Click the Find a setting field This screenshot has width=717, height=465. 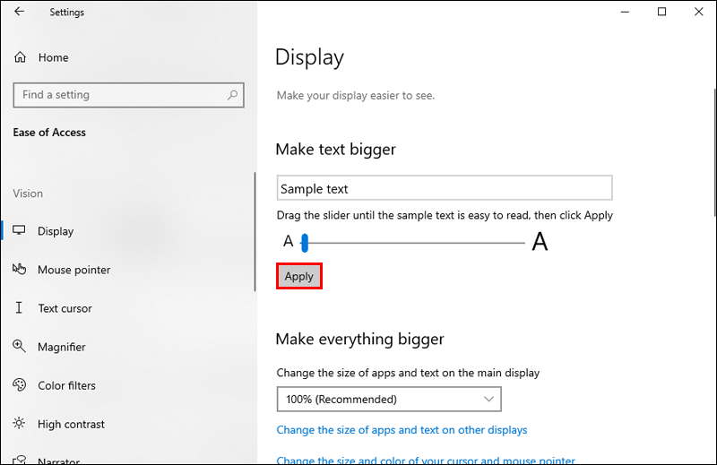[x=128, y=95]
